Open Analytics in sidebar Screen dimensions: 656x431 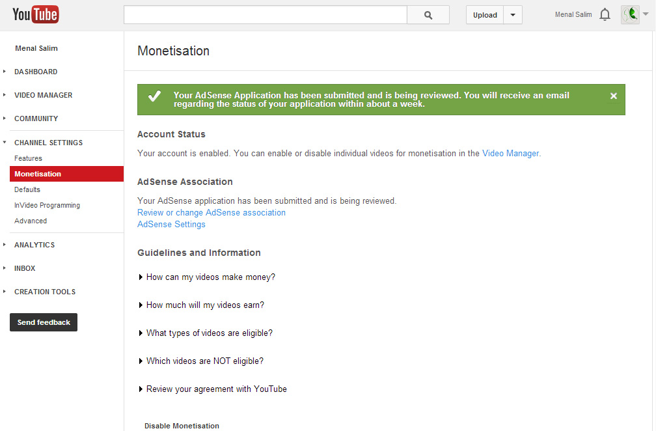click(34, 245)
